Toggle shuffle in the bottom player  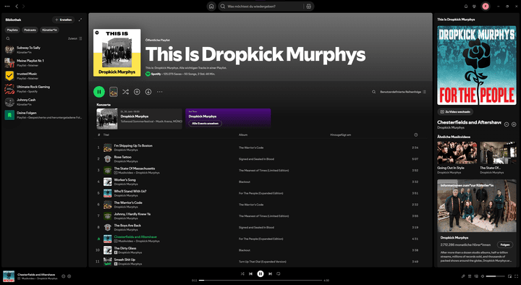[x=242, y=273]
